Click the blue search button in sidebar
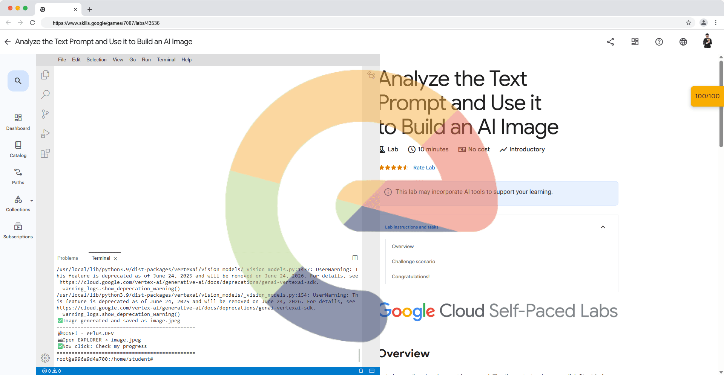Screen dimensions: 724x375 click(x=18, y=81)
